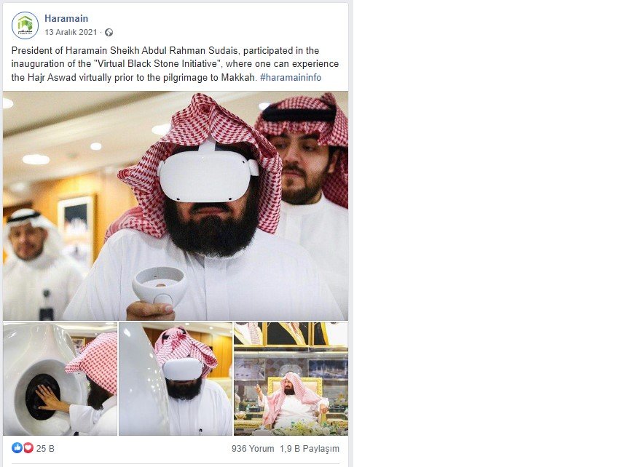
Task: Open the middle thumbnail of man wearing headset
Action: tap(176, 379)
